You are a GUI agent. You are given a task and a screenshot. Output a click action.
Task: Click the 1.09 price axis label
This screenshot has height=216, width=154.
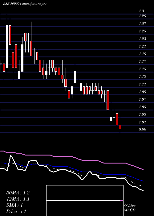coord(142,92)
